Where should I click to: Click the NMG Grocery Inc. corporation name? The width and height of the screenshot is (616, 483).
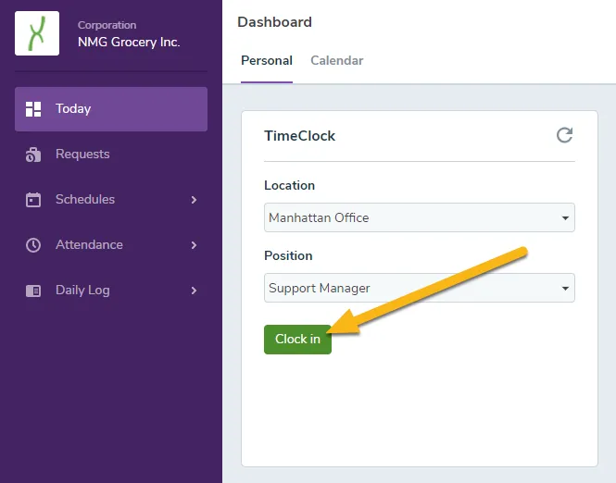pos(129,42)
